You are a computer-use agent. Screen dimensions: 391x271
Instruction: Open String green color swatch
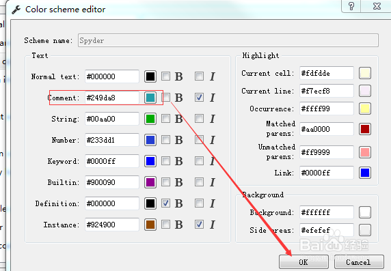coord(150,119)
